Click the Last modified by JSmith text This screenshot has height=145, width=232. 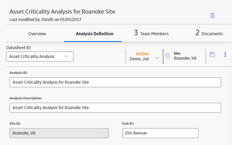click(46, 19)
